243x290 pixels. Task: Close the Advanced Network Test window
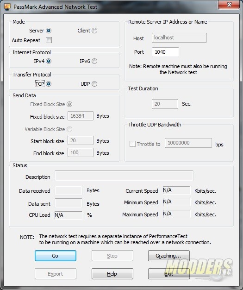click(229, 5)
